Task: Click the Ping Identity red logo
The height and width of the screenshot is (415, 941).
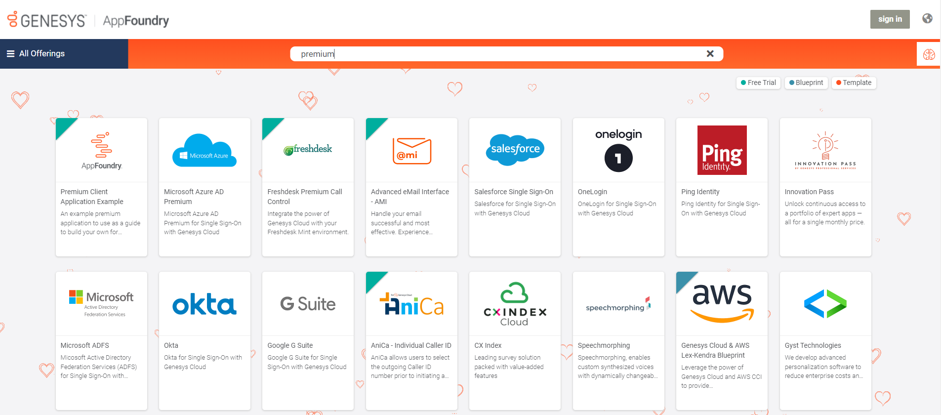Action: tap(722, 150)
